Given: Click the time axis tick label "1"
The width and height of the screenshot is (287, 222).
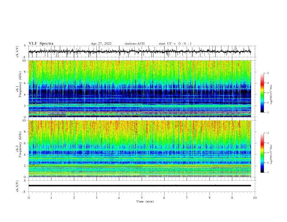Looking at the screenshot, I should click(x=51, y=198).
